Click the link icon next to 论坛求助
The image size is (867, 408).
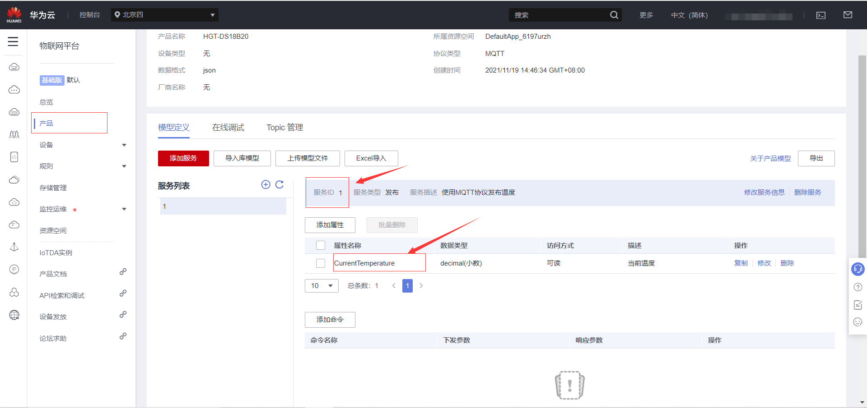(x=123, y=336)
